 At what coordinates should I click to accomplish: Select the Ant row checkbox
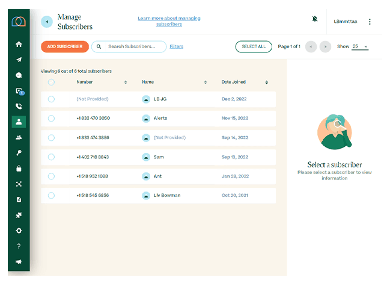pyautogui.click(x=51, y=176)
